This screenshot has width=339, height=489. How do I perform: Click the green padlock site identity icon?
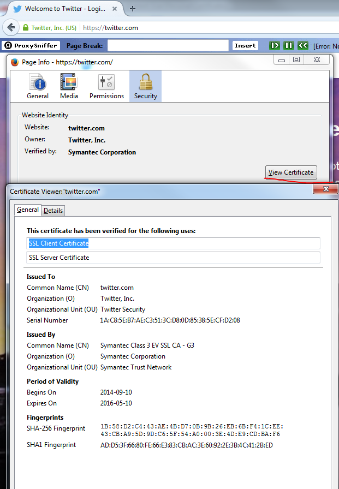click(26, 28)
